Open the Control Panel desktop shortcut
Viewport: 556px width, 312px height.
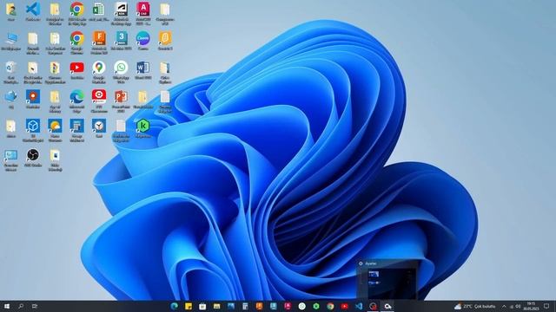(10, 159)
